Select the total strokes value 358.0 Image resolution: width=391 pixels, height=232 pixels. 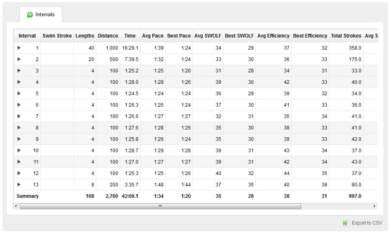pyautogui.click(x=355, y=48)
